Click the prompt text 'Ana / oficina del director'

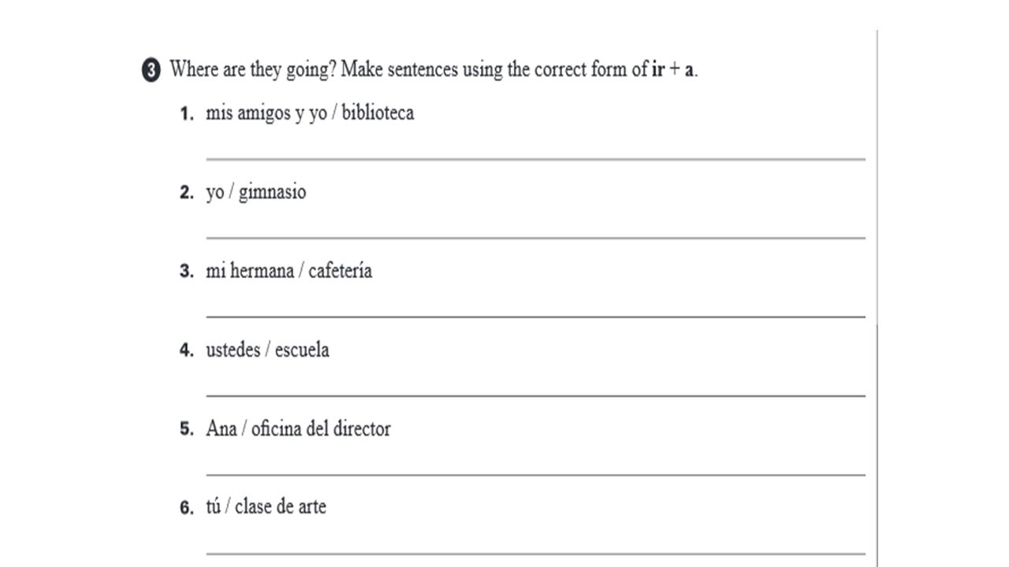(x=298, y=429)
